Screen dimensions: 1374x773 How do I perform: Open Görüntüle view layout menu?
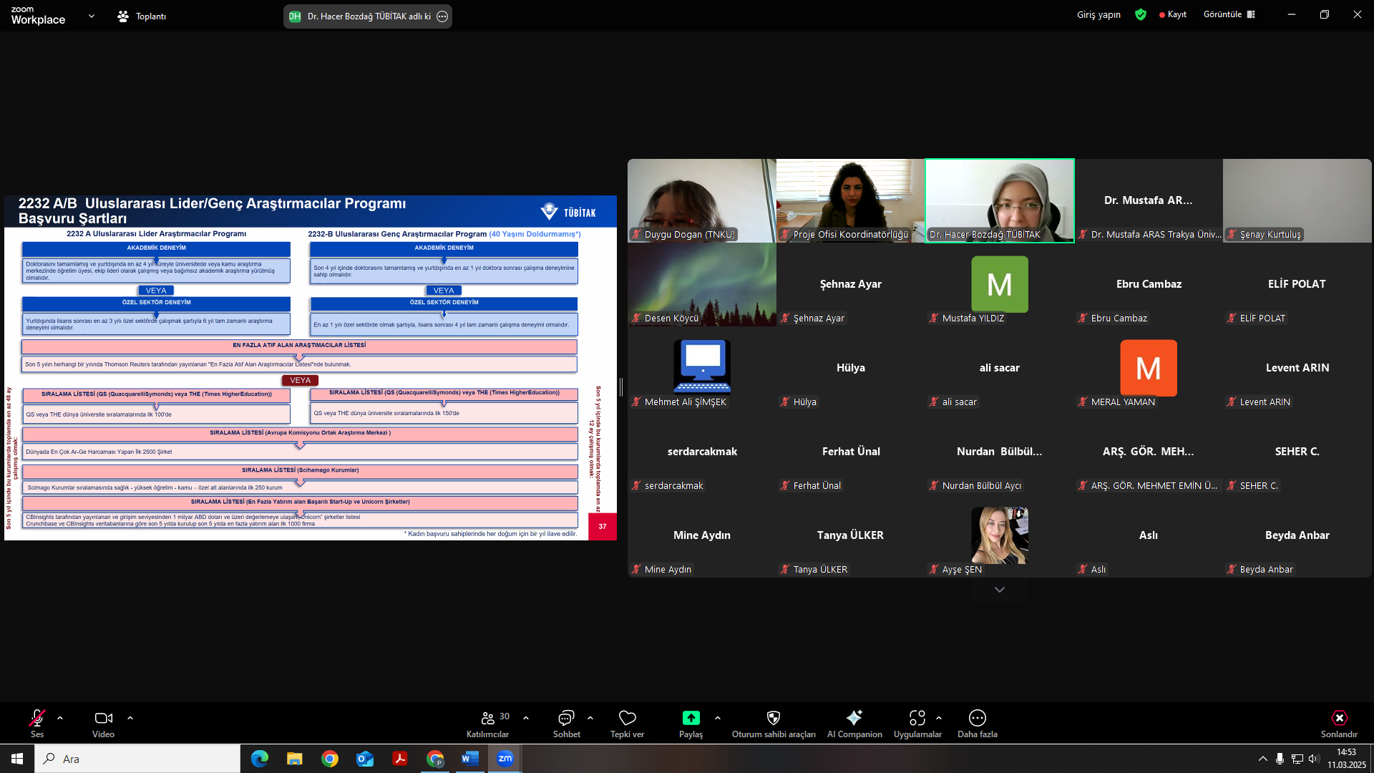1229,14
